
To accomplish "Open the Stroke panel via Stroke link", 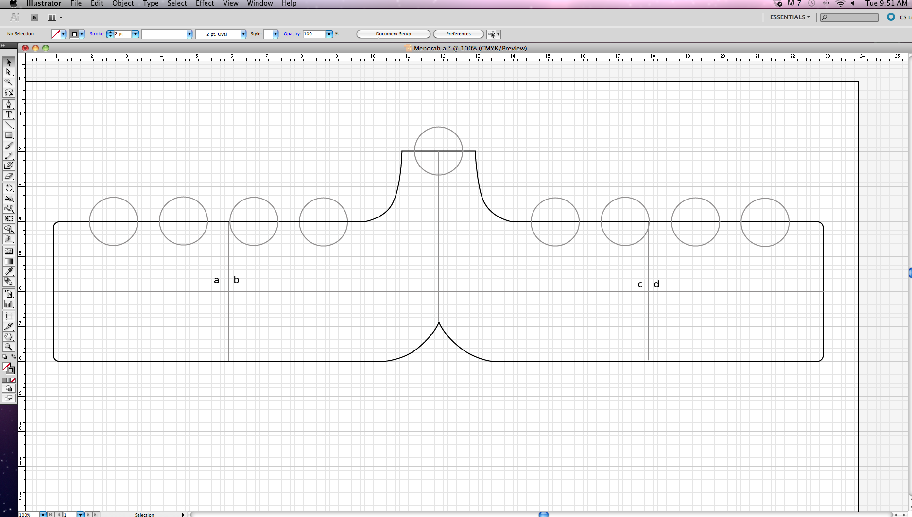I will tap(97, 34).
